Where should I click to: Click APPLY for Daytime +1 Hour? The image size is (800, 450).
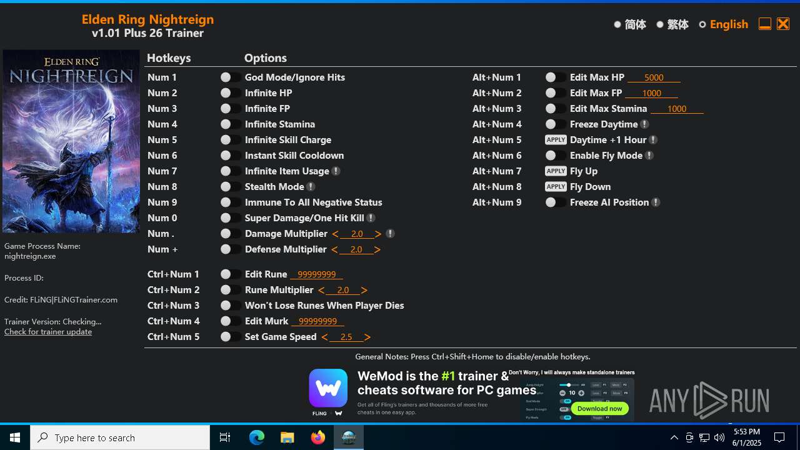[556, 140]
